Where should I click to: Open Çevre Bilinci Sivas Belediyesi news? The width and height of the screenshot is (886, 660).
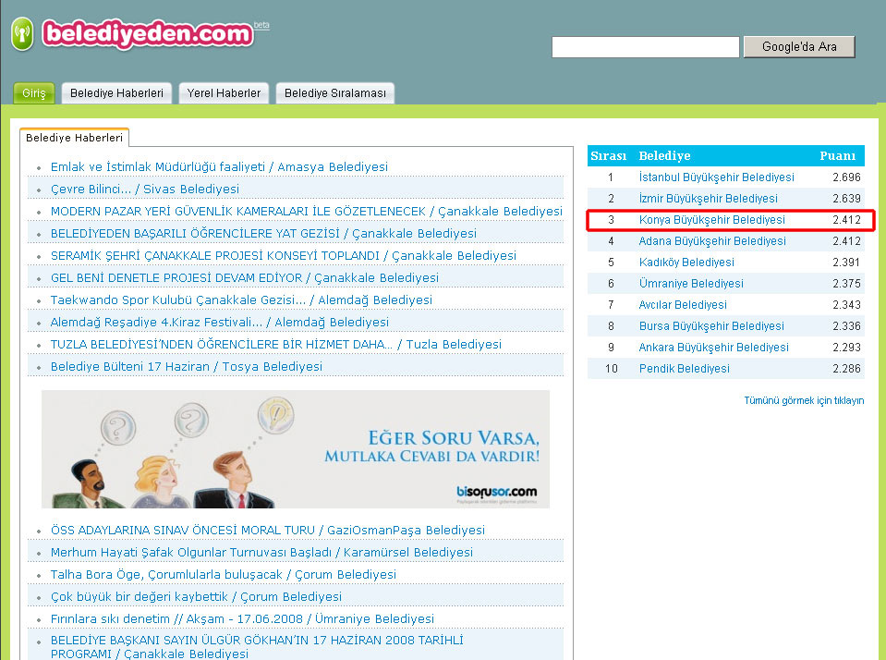145,189
